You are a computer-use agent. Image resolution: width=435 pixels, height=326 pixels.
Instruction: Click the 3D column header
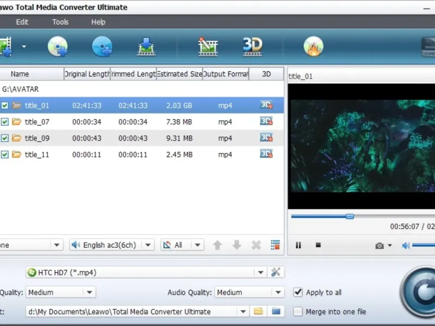[x=266, y=74]
